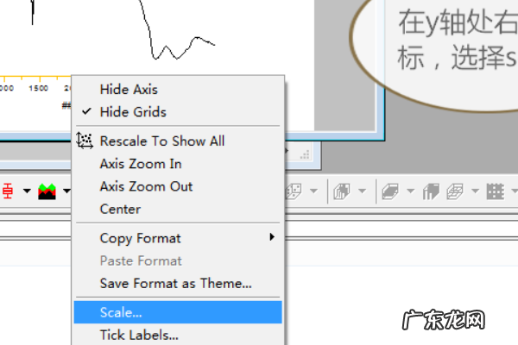Viewport: 518px width, 345px height.
Task: Click Axis Zoom In menu entry
Action: point(141,164)
